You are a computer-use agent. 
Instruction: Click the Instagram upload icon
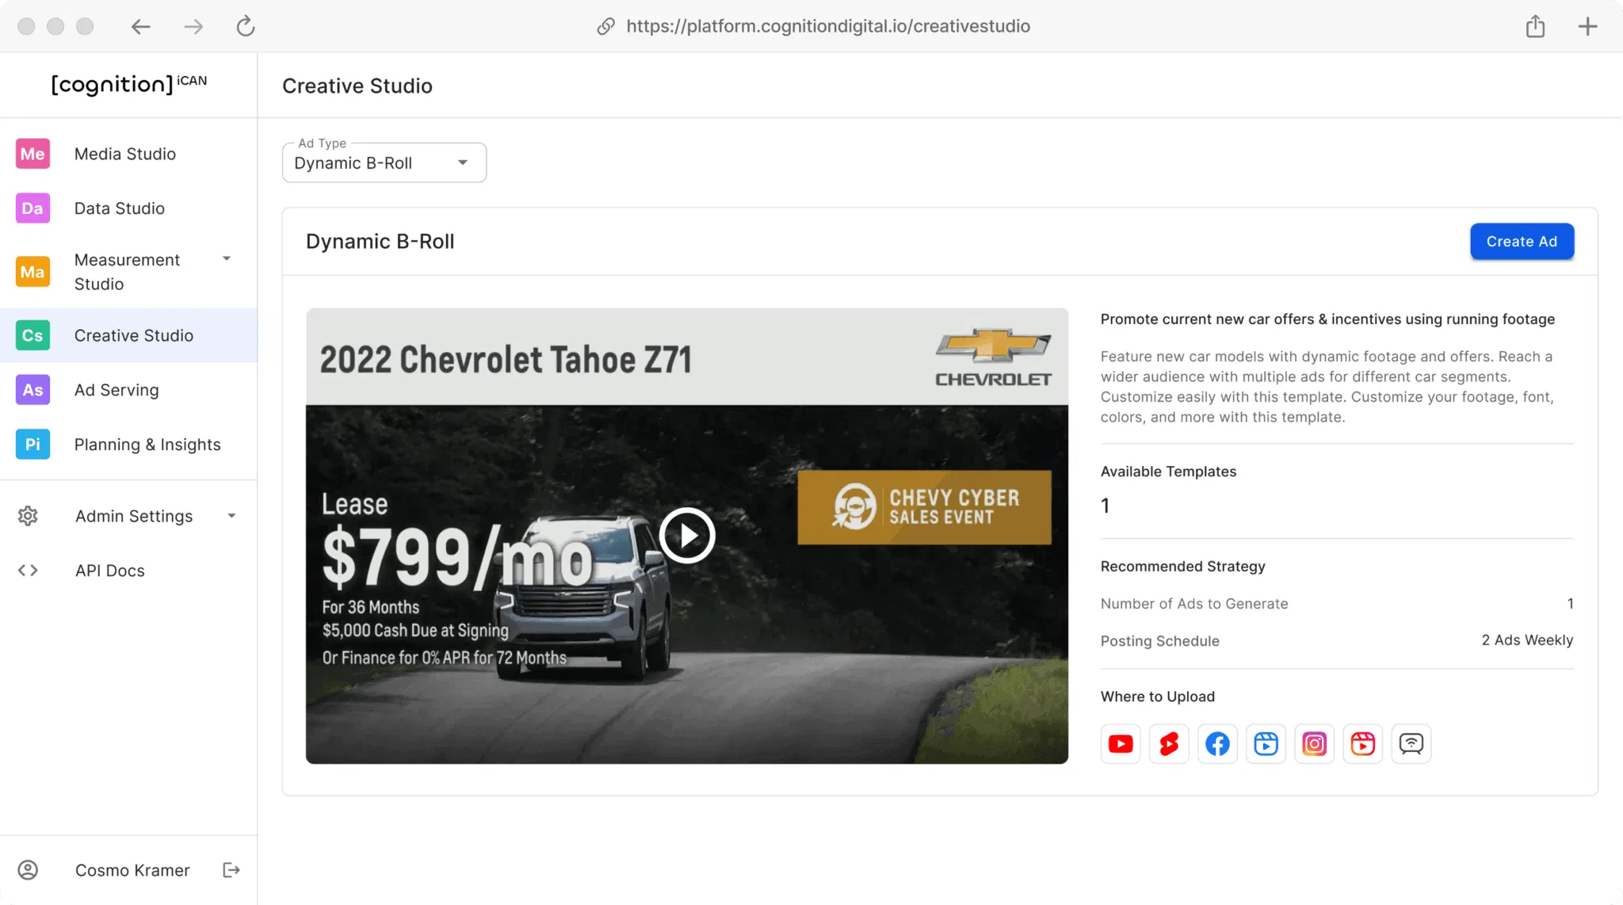[1314, 743]
